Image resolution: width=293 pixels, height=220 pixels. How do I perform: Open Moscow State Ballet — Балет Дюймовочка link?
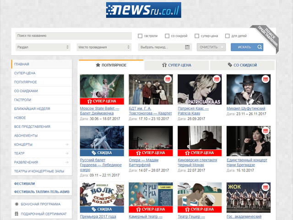pyautogui.click(x=99, y=111)
